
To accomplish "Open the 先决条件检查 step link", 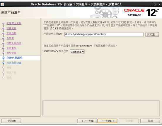I will [14, 63].
